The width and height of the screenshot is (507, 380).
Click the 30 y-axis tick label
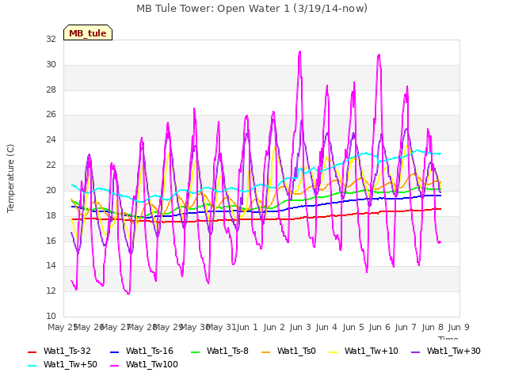pyautogui.click(x=51, y=64)
